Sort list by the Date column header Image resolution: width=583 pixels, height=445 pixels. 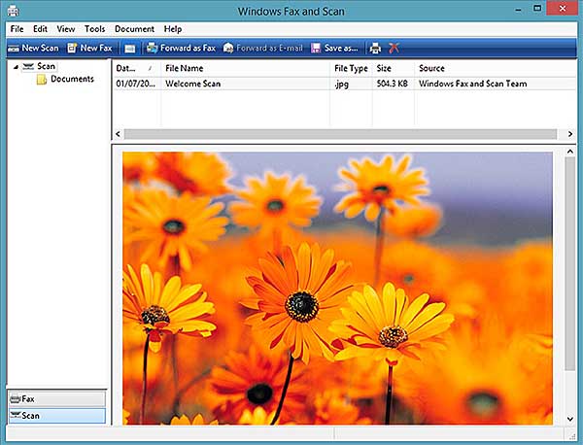126,69
